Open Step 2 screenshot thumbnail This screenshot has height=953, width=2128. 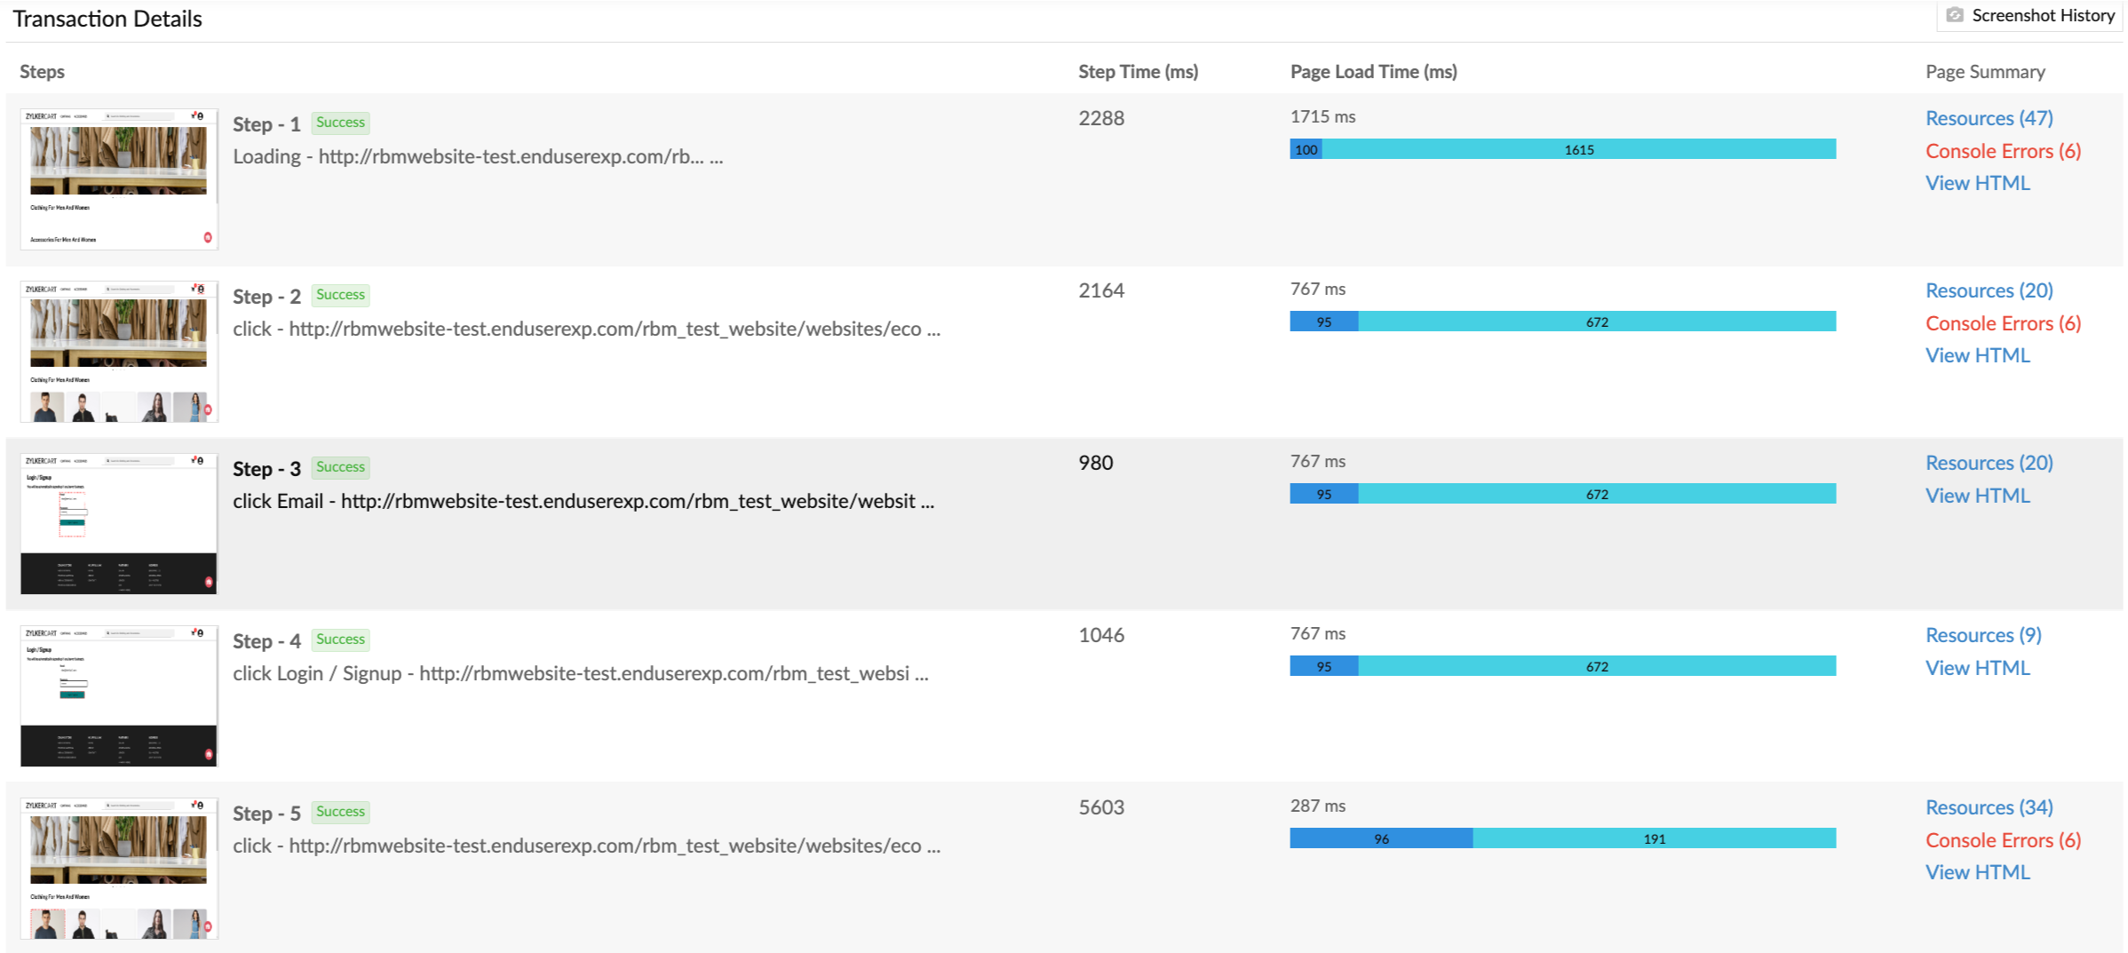[x=119, y=351]
